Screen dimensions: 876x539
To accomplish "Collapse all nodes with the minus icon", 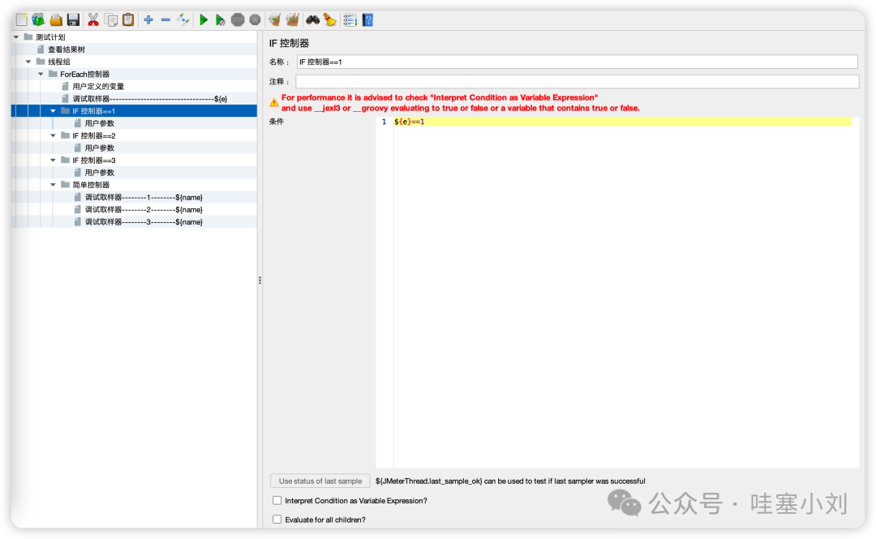I will click(x=165, y=20).
